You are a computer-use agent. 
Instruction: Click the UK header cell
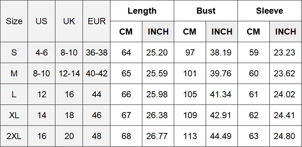point(69,21)
